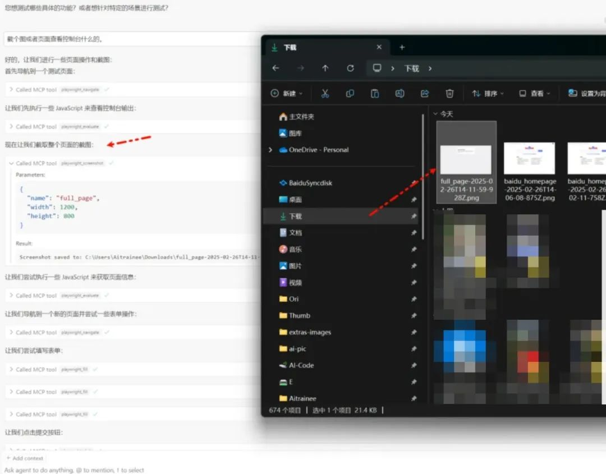Select 下载 in Explorer sidebar
Viewport: 606px width, 474px height.
[x=341, y=216]
